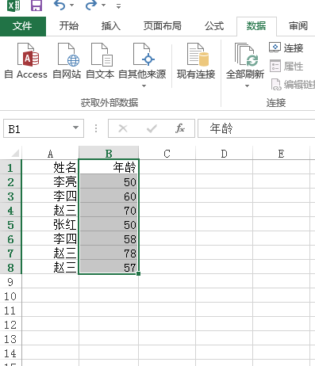Open Insert Function fx dialog

point(180,128)
